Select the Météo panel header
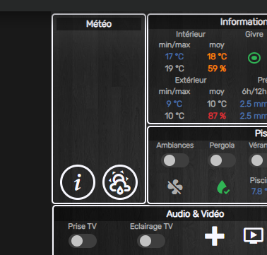 (x=99, y=24)
